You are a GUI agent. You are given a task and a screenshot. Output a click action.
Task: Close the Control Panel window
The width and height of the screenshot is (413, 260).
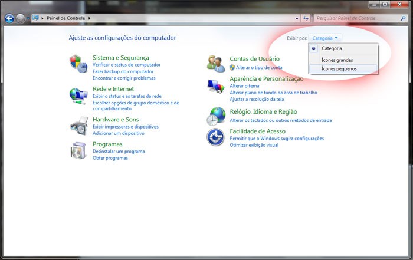point(399,4)
